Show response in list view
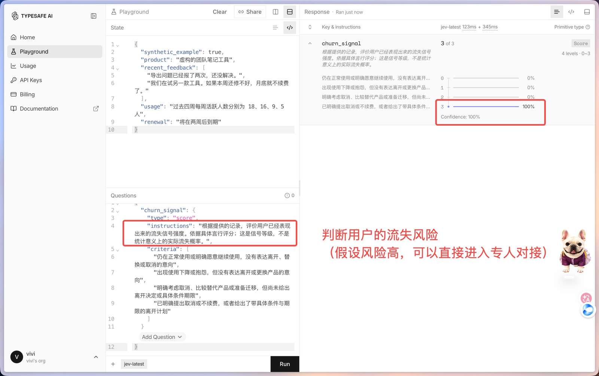599x376 pixels. tap(557, 12)
